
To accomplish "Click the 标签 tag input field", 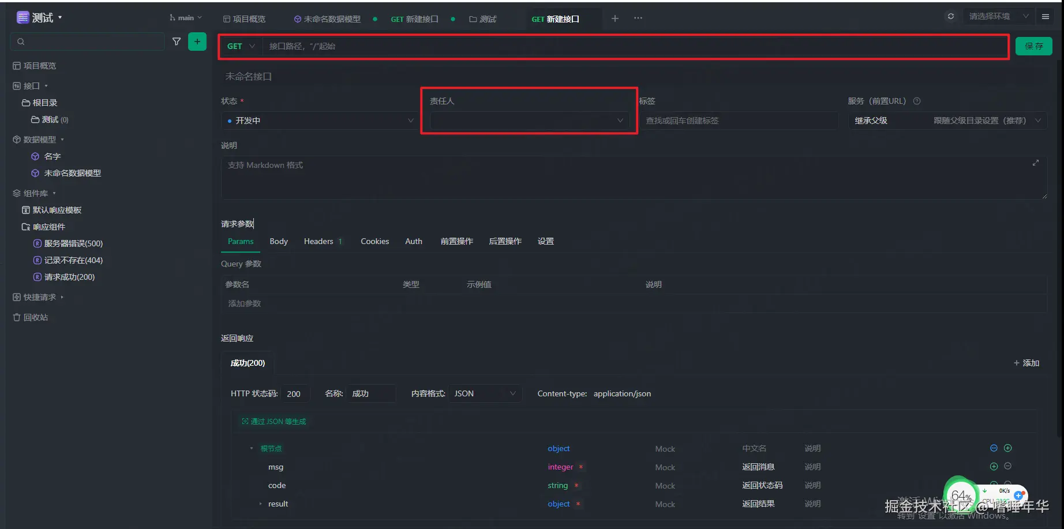I will 739,121.
